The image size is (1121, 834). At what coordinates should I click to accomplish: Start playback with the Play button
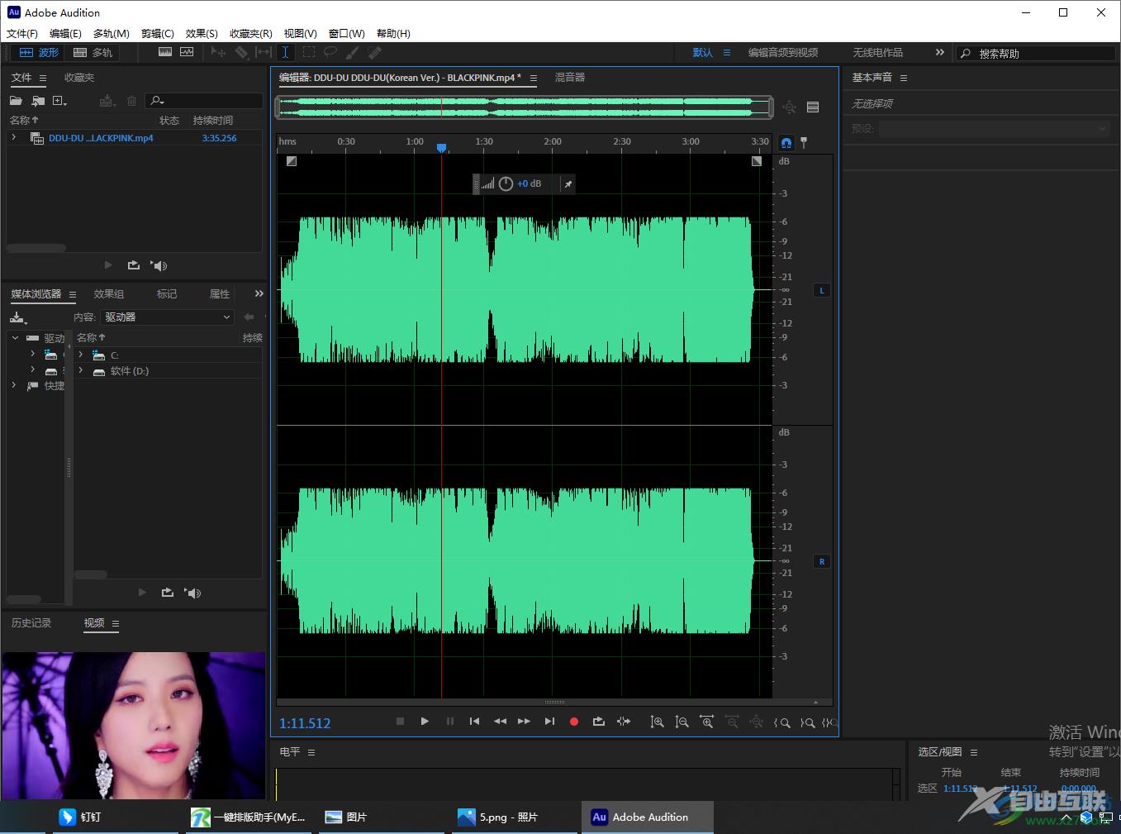tap(425, 722)
